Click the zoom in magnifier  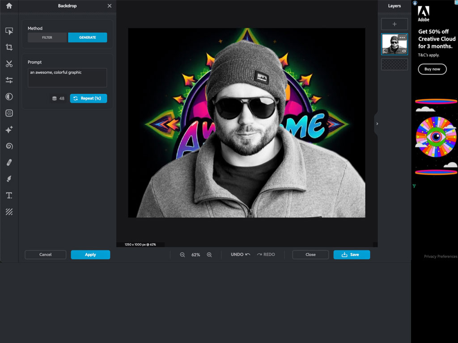(209, 255)
